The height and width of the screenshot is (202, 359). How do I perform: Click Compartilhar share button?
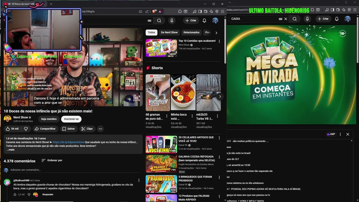45,129
